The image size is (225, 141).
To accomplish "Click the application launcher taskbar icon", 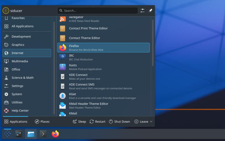I will point(7,134).
